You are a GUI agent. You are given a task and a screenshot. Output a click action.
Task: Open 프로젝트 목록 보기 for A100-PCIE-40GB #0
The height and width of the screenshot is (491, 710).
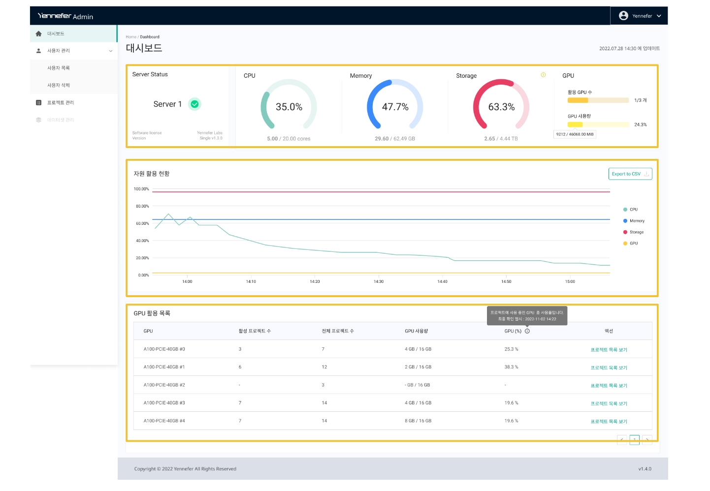609,350
